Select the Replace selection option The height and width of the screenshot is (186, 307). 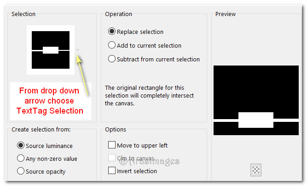coord(112,32)
